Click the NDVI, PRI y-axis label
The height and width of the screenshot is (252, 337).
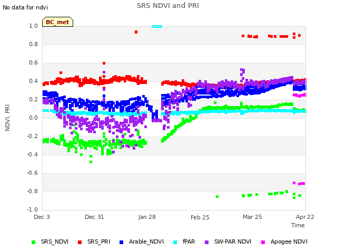coord(7,118)
